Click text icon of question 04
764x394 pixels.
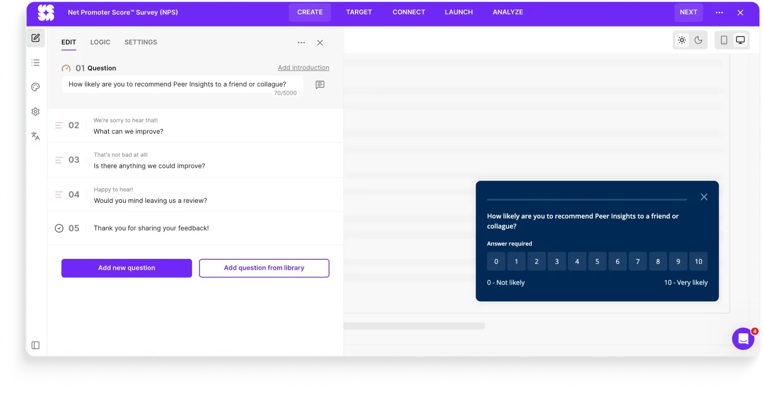tap(59, 195)
